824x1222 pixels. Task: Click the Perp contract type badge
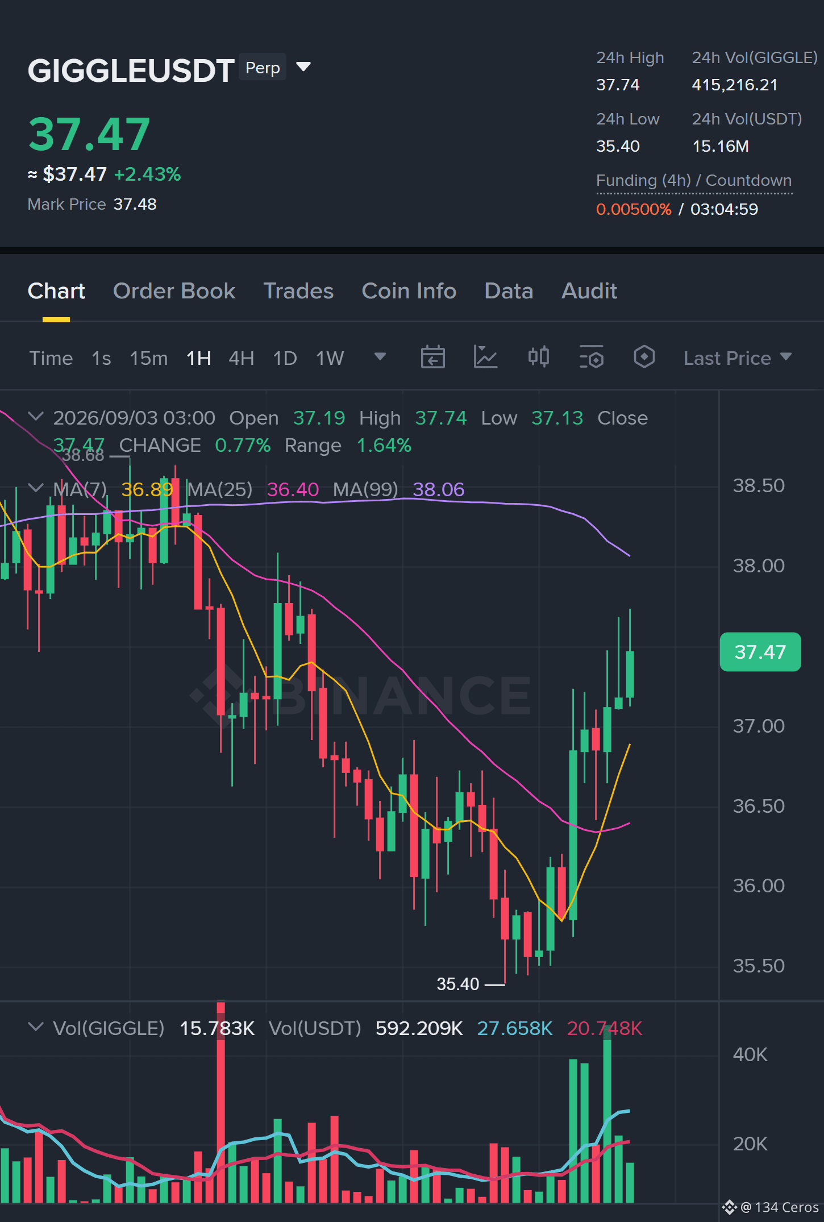tap(263, 68)
